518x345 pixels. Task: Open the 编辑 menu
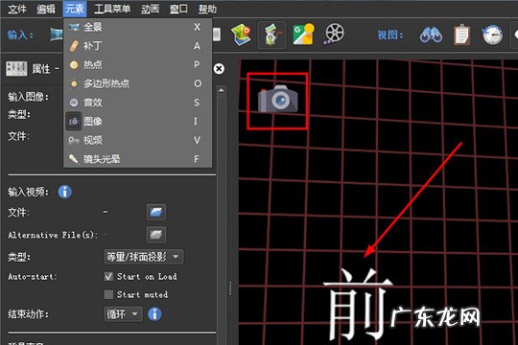46,9
